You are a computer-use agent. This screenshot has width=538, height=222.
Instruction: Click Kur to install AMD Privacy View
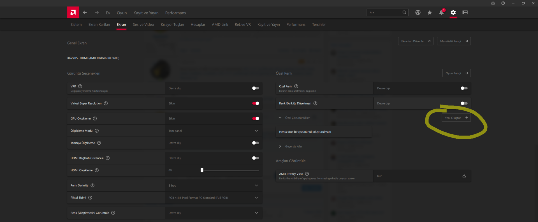(379, 176)
